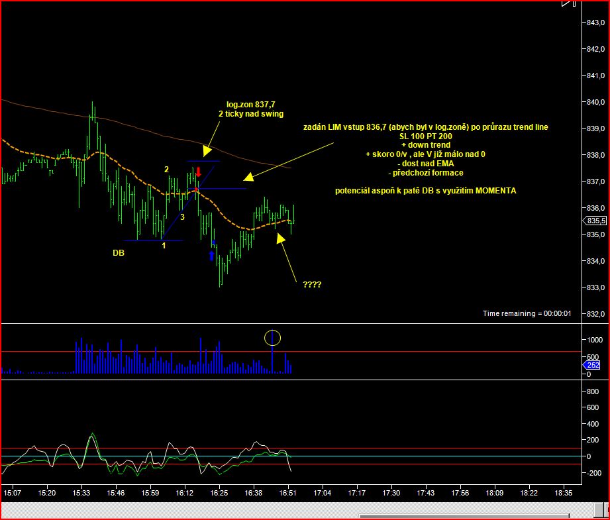Click the 832,0 price axis label
The width and height of the screenshot is (610, 520).
pos(595,314)
